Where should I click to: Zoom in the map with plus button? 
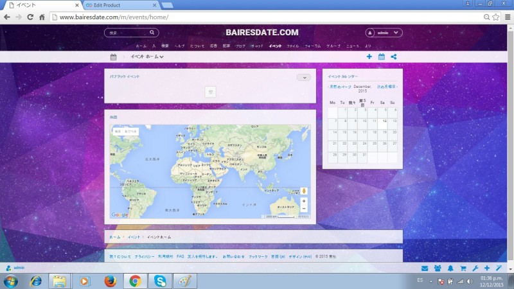[304, 201]
